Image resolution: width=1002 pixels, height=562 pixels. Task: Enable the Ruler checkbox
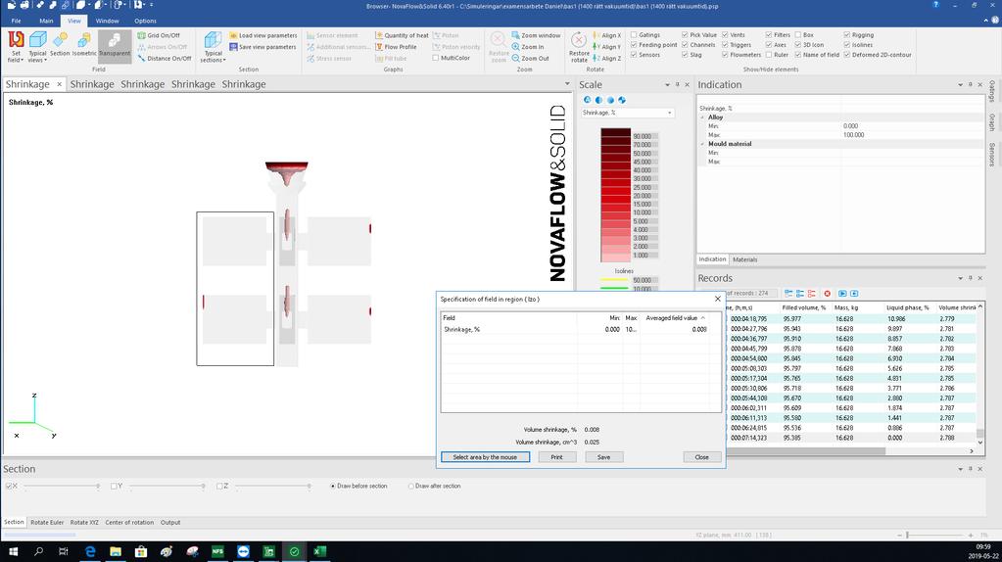(x=769, y=55)
